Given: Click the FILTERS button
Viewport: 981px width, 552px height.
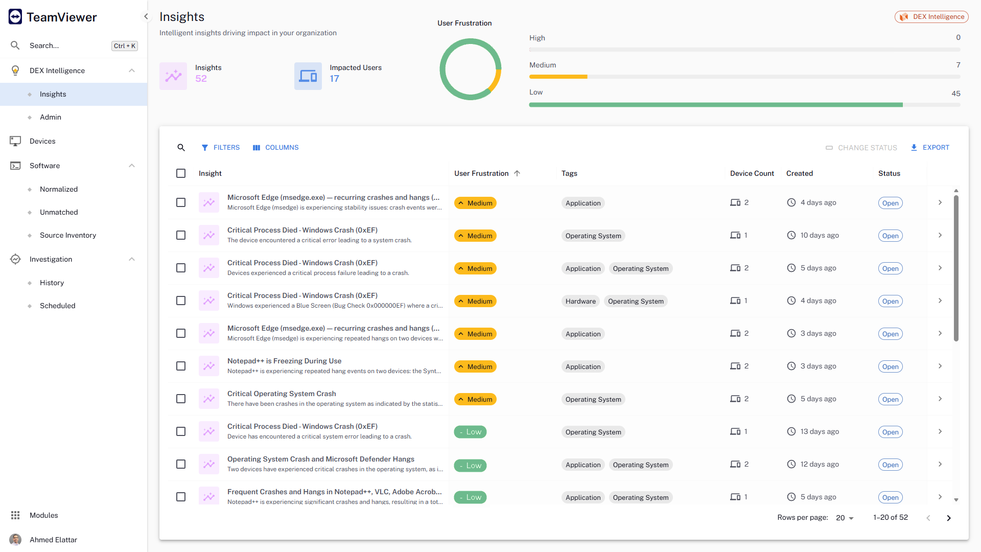Looking at the screenshot, I should (x=220, y=148).
